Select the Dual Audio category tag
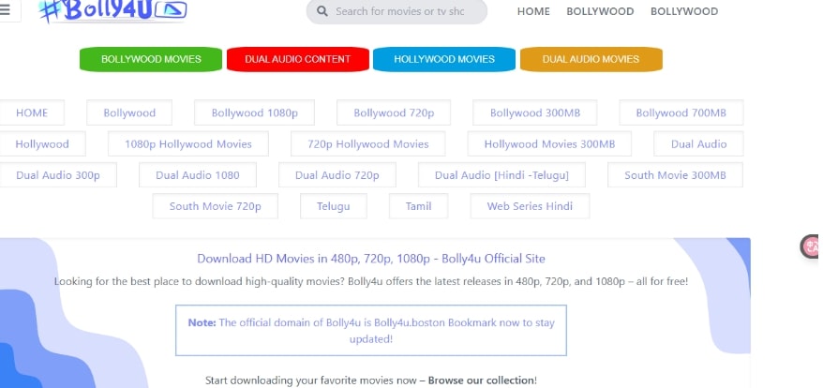823x388 pixels. click(x=698, y=143)
